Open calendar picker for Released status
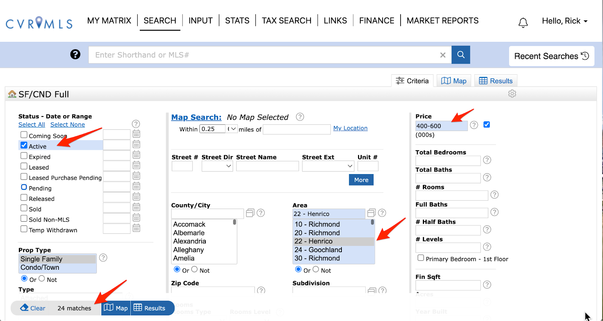603x321 pixels. 136,197
